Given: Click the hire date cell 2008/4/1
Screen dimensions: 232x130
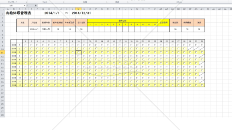Looking at the screenshot, I should pos(34,29).
